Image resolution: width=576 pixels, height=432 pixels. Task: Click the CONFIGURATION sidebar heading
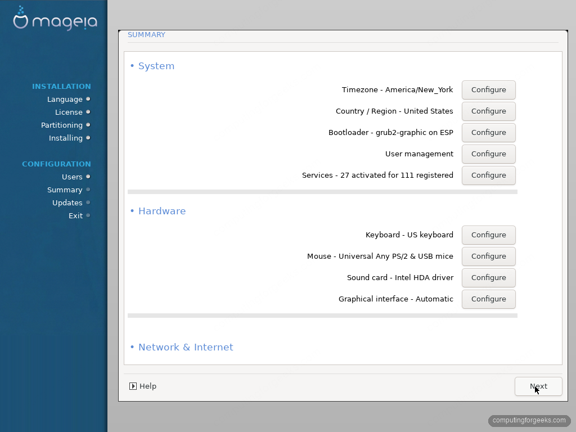tap(56, 164)
